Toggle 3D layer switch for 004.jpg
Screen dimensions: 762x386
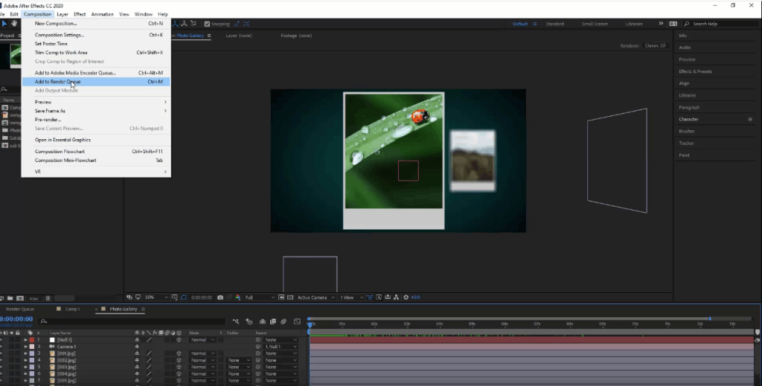179,374
